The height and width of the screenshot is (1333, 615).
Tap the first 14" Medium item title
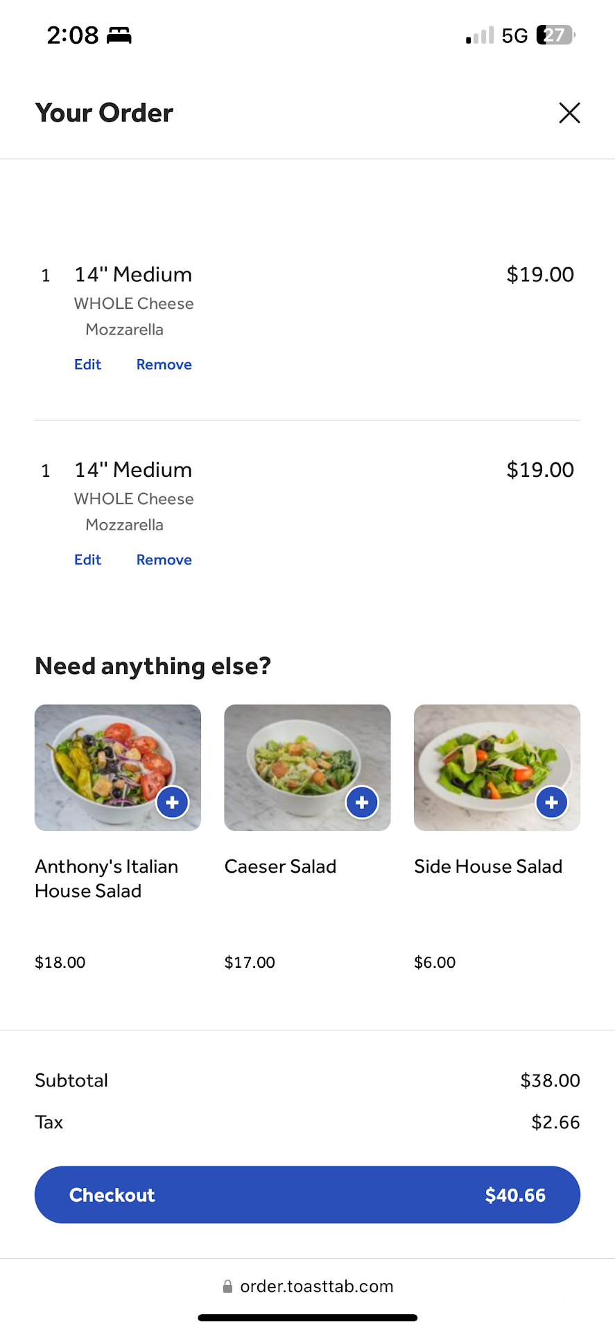click(133, 274)
